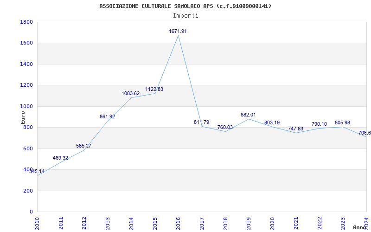Click the 760.03 value label
The image size is (371, 232).
coord(225,127)
